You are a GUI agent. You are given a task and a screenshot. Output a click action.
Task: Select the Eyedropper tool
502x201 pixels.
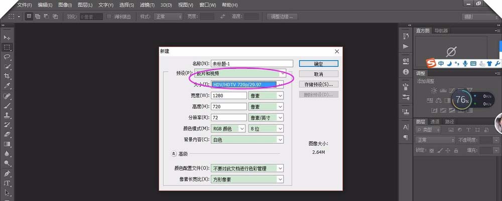tap(8, 86)
